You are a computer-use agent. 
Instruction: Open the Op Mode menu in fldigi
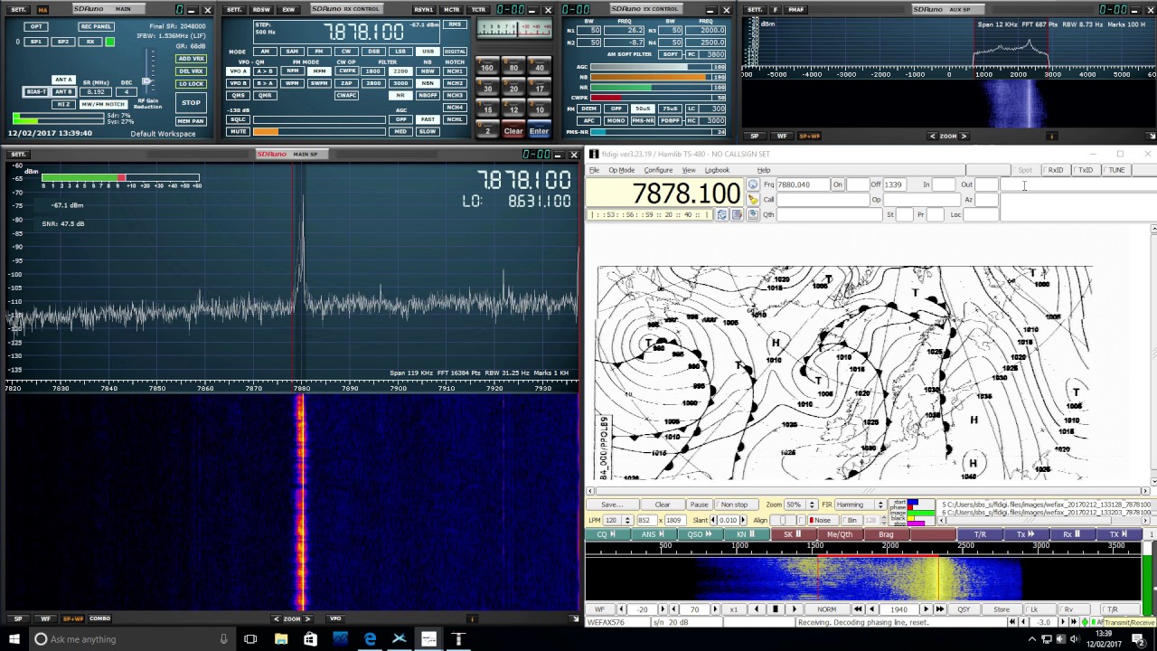coord(621,170)
